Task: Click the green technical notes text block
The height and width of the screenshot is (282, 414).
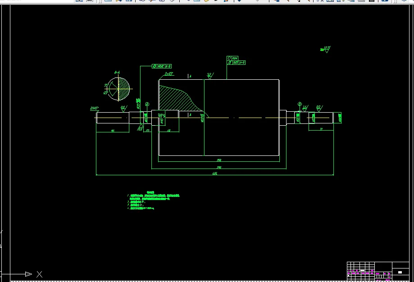Action: point(154,200)
